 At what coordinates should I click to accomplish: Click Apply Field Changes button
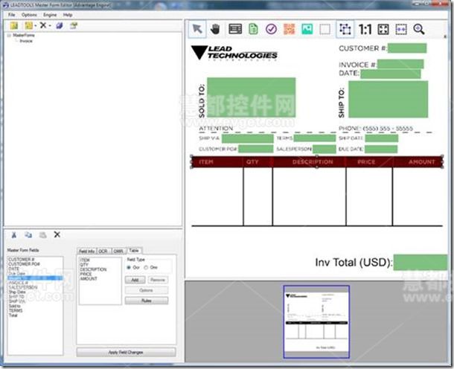126,352
